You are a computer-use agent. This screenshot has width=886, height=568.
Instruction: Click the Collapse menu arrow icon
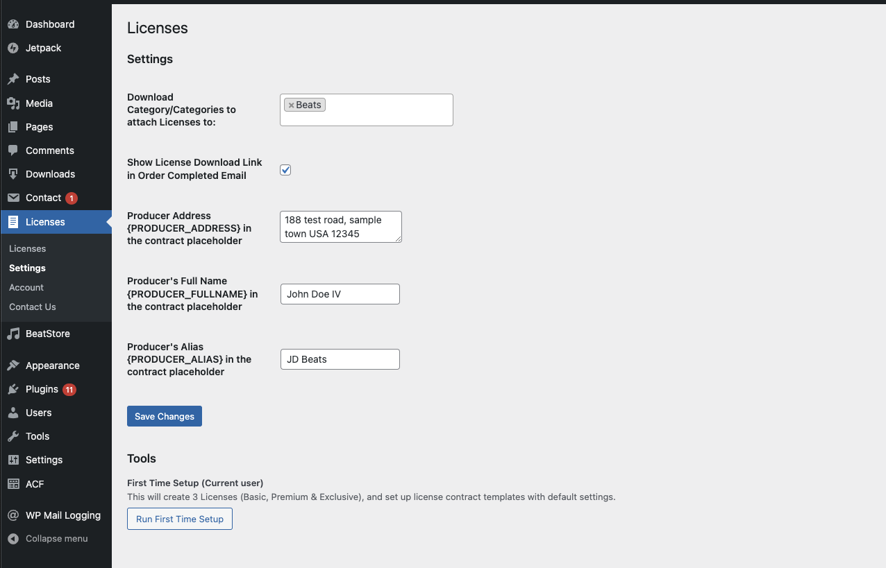(x=13, y=539)
